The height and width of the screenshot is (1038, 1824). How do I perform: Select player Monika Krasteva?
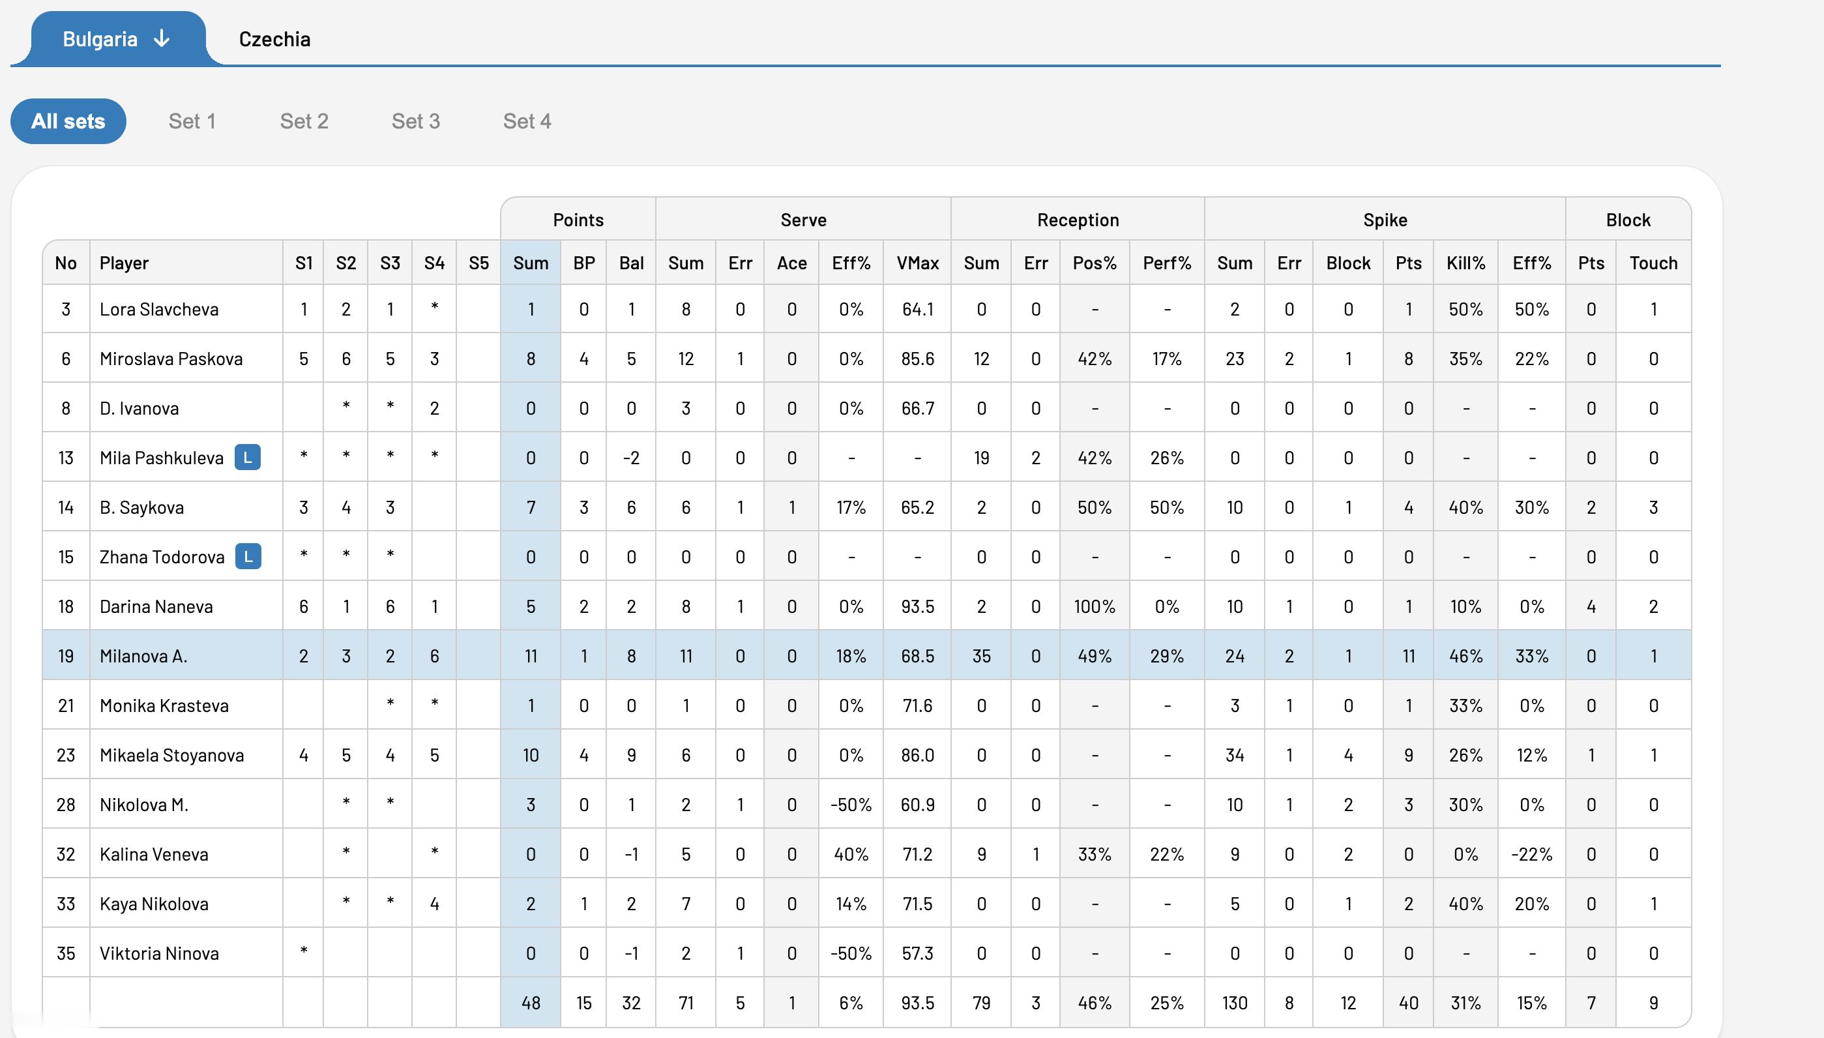pos(164,705)
